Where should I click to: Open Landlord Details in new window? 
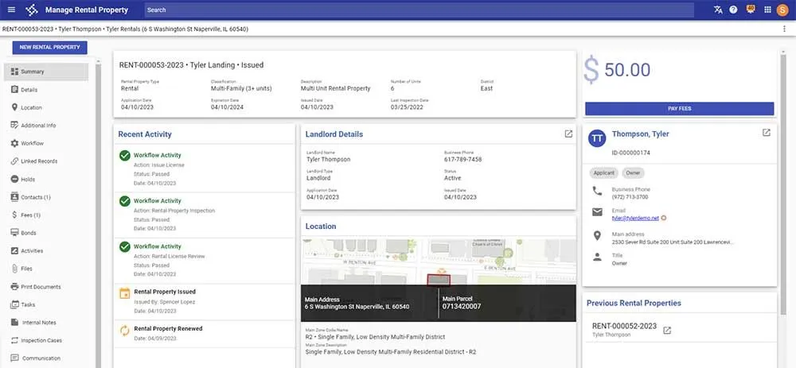(568, 134)
